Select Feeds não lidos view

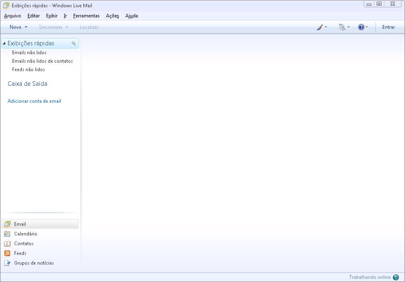pos(28,70)
